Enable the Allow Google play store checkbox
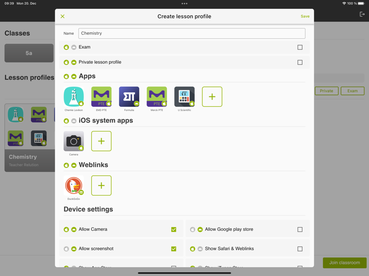Viewport: 369px width, 276px height. pyautogui.click(x=300, y=229)
